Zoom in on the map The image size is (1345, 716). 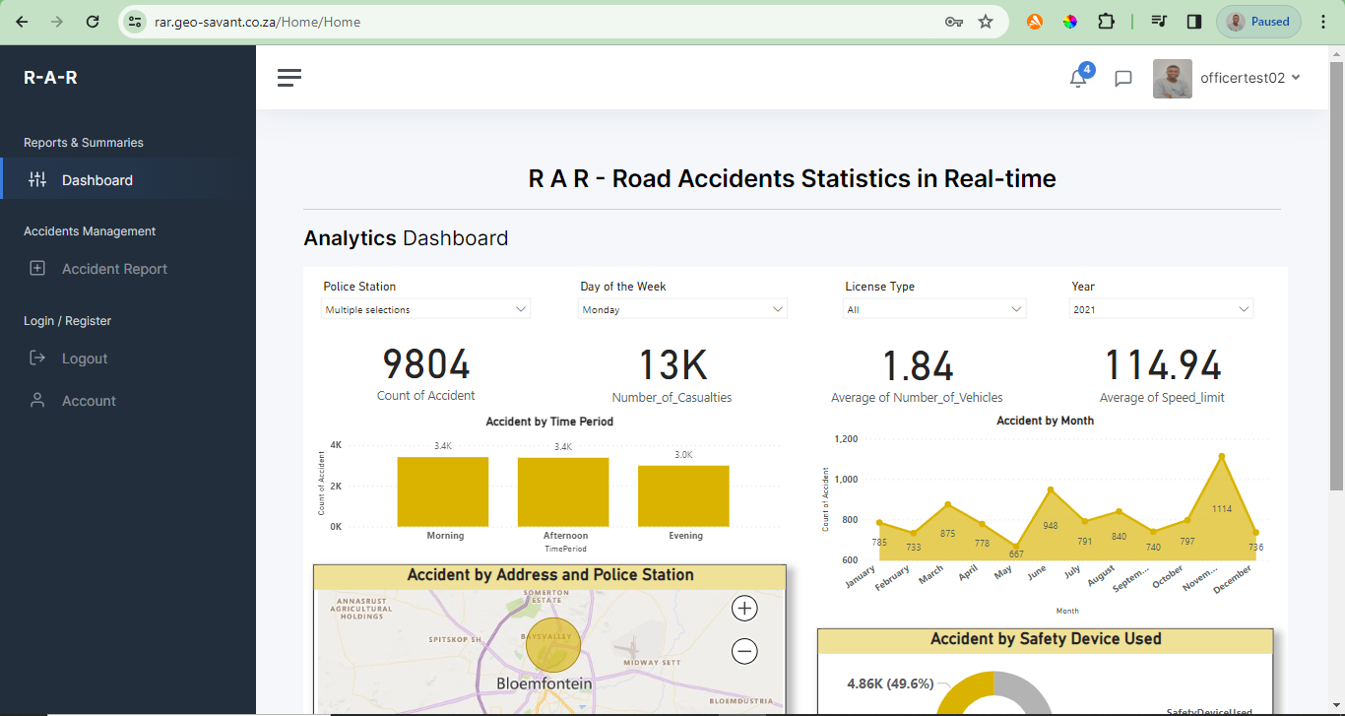[x=744, y=609]
